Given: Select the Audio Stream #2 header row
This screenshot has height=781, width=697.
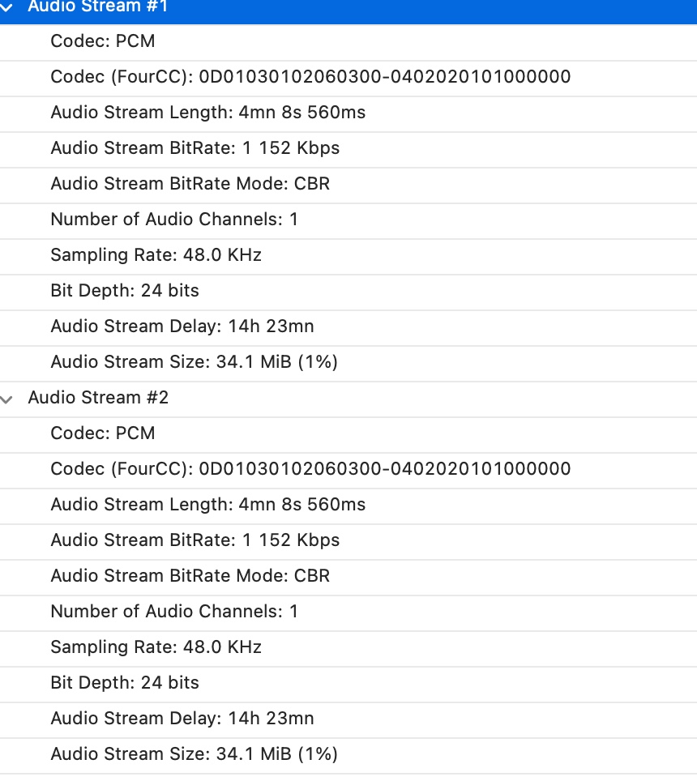Looking at the screenshot, I should tap(98, 398).
